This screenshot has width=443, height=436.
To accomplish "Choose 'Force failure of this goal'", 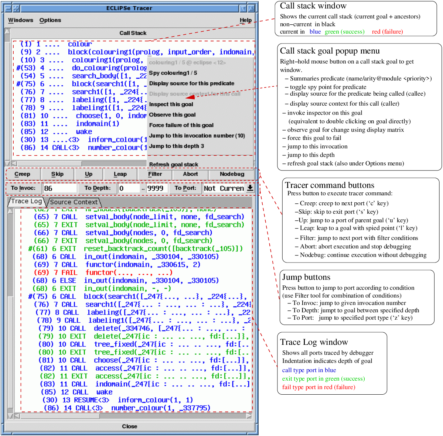I will coord(181,125).
